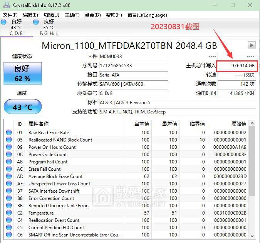
Task: Select the Power On Hours Count row
Action: pos(126,147)
